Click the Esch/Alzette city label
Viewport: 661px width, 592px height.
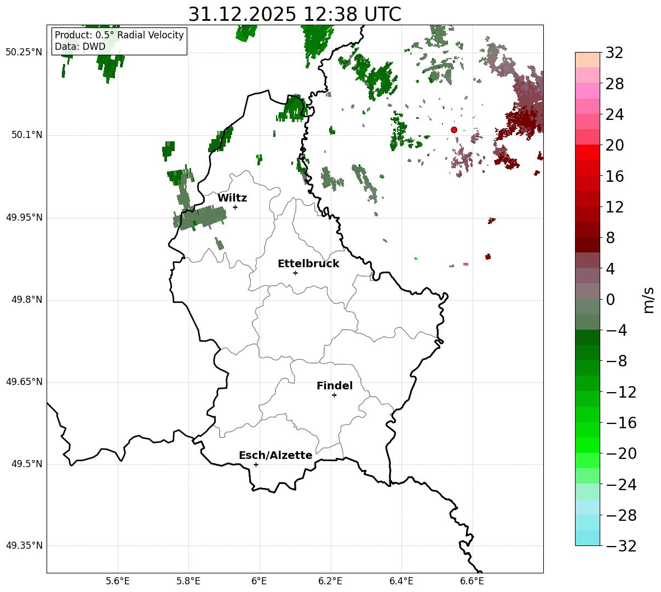point(275,456)
